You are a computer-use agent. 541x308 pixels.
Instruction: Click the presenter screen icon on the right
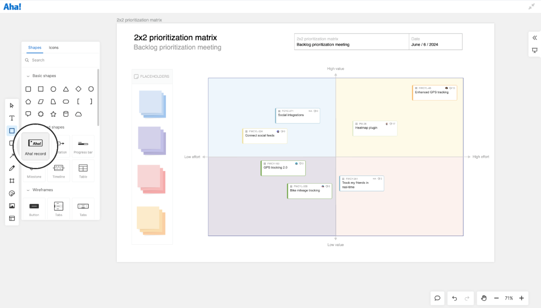535,50
